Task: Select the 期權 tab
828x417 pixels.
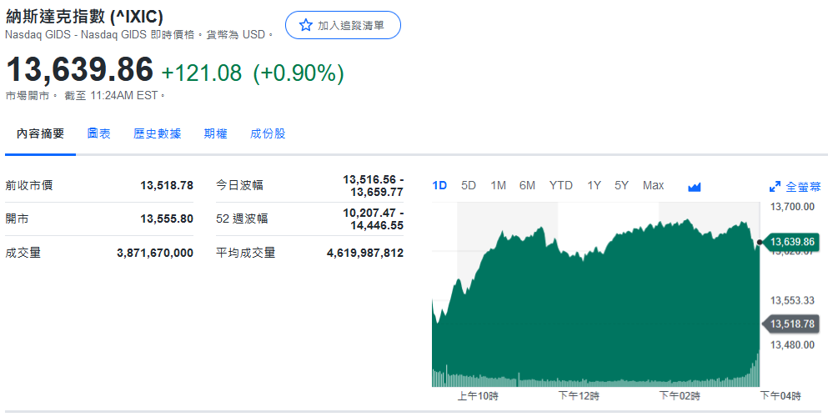Action: (x=215, y=133)
